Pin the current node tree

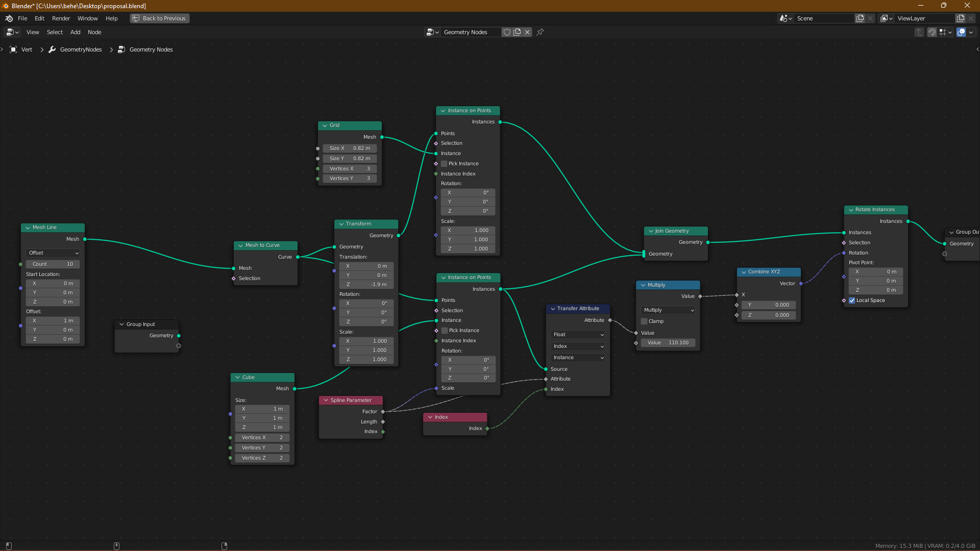[540, 32]
